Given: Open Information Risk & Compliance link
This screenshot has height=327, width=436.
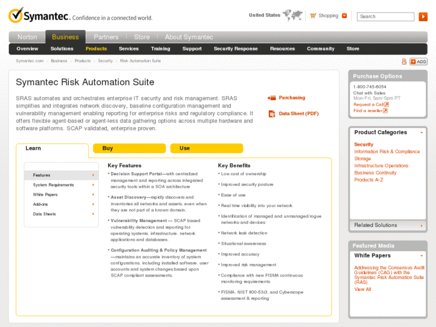Looking at the screenshot, I should point(387,151).
